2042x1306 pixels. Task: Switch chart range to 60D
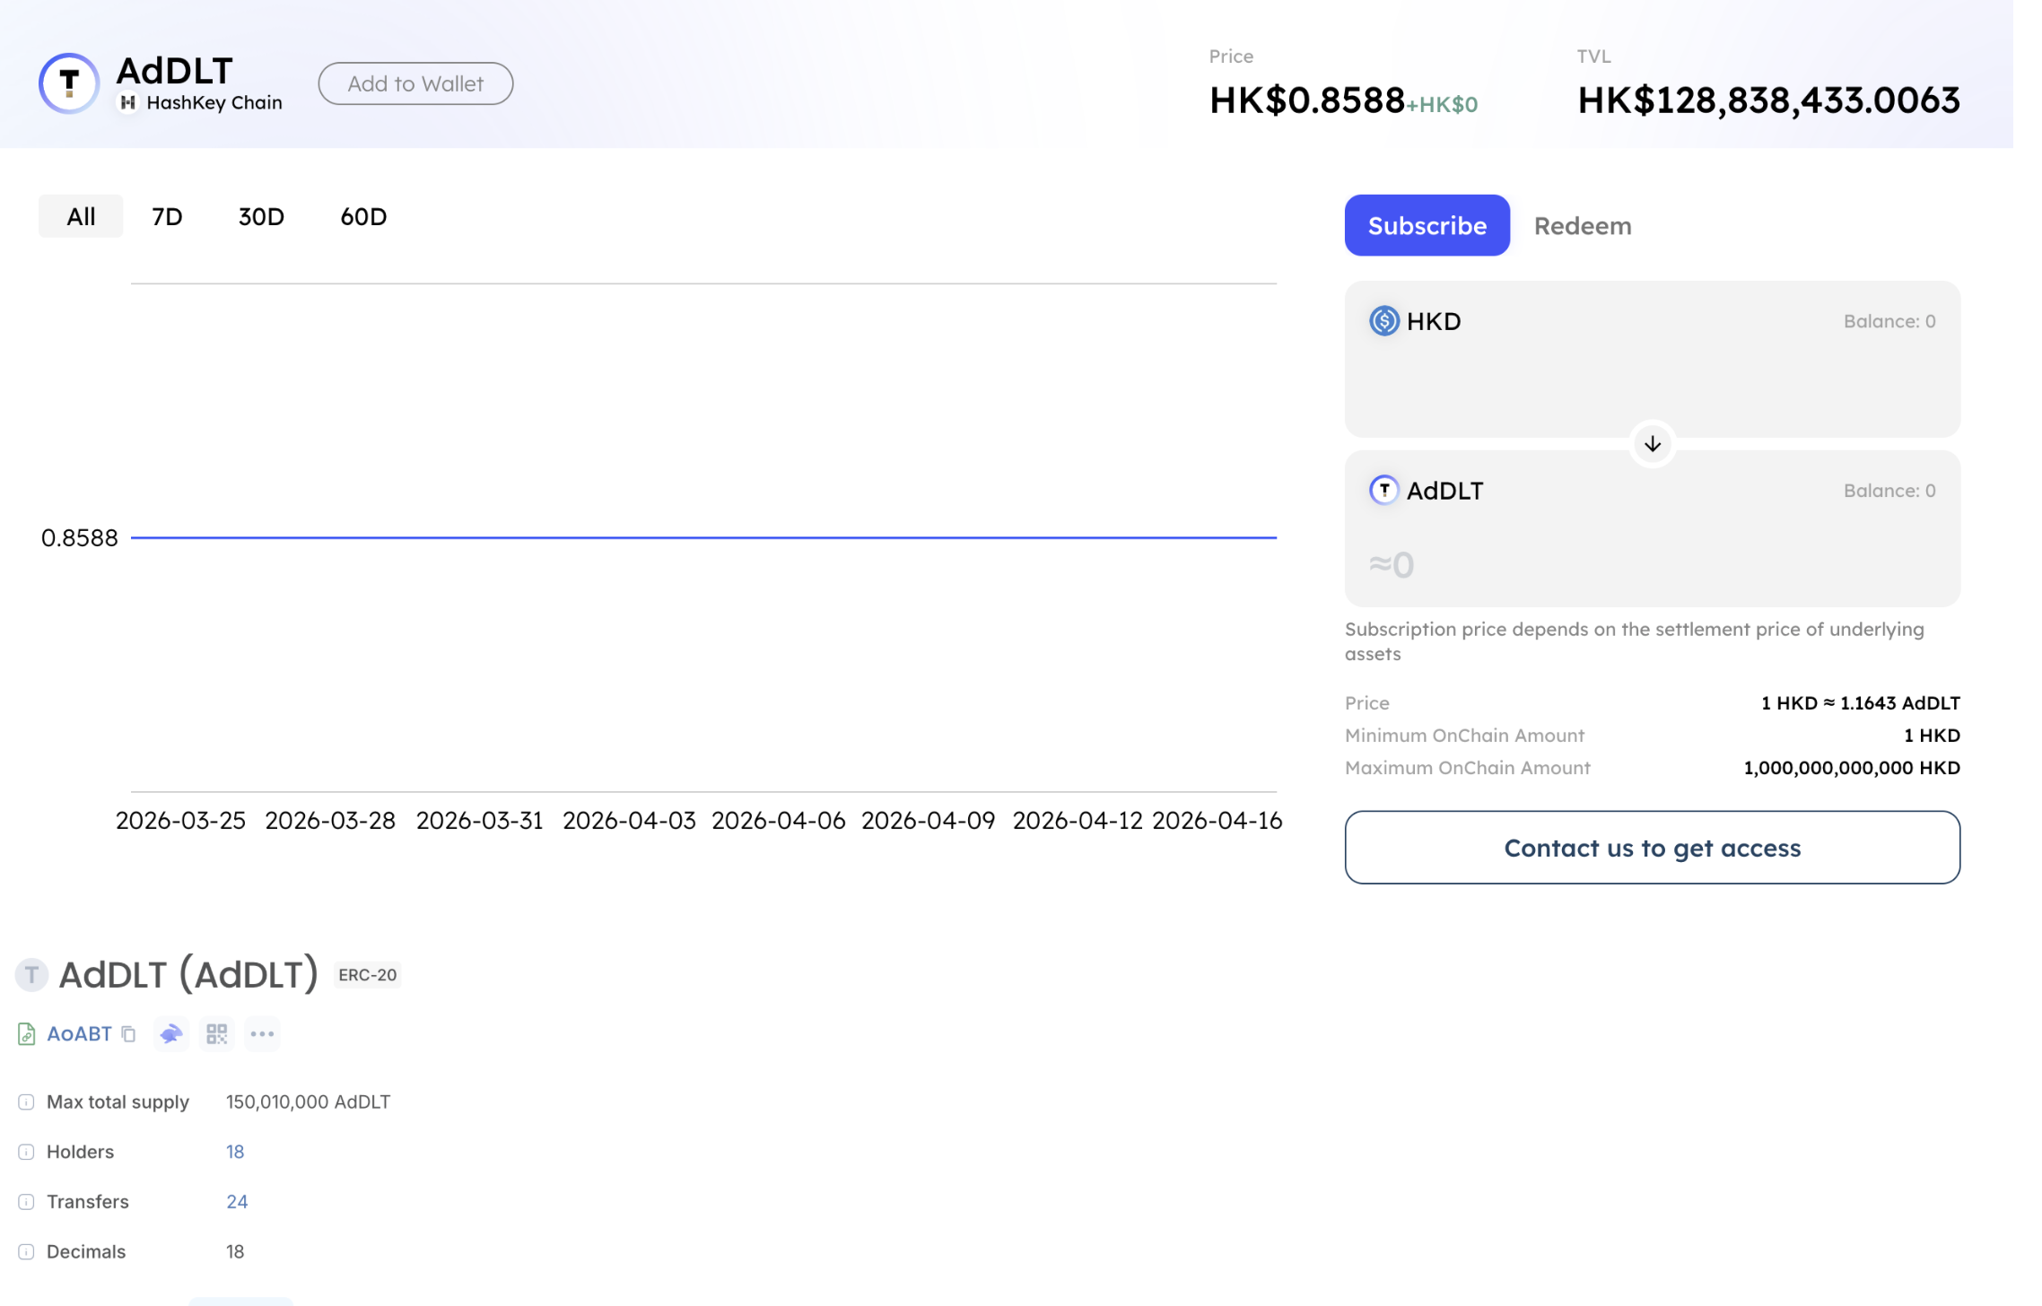pyautogui.click(x=363, y=216)
